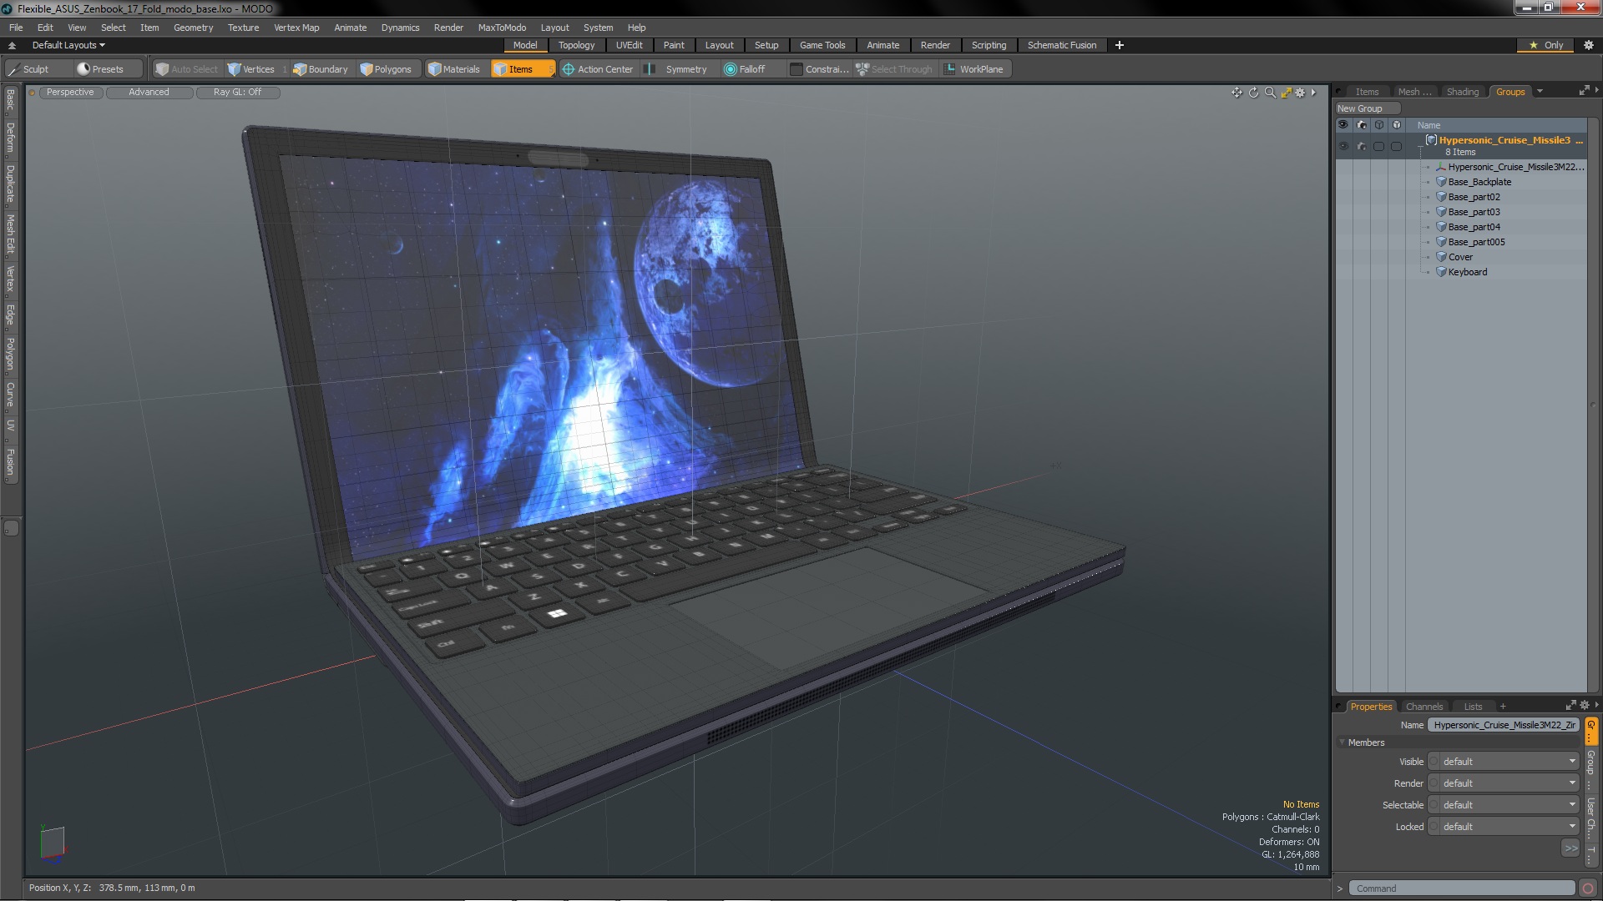1603x901 pixels.
Task: Open the WorkPlane options
Action: (x=974, y=69)
